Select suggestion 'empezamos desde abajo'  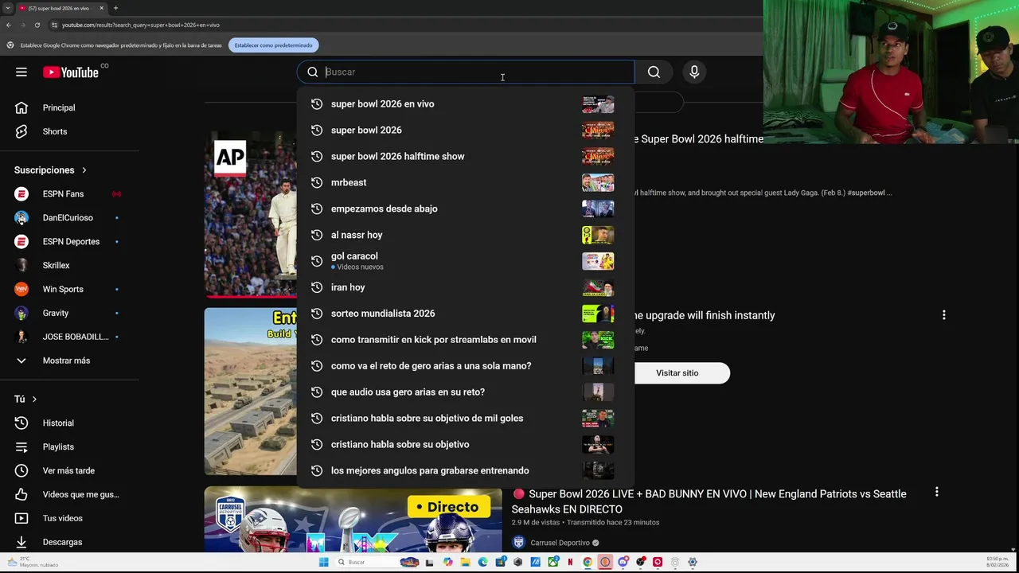point(466,209)
